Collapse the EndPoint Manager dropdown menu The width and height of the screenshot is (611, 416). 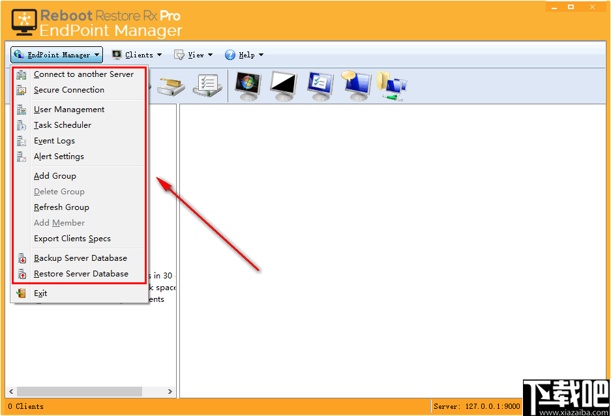(57, 55)
